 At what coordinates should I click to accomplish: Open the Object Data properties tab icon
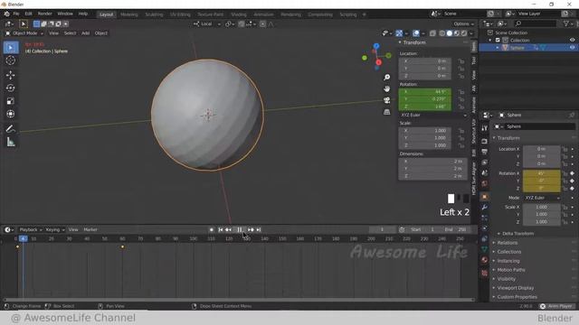(485, 249)
